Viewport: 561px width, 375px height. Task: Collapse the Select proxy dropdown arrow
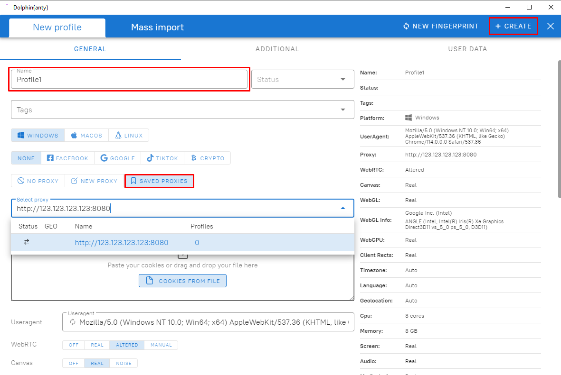(343, 208)
